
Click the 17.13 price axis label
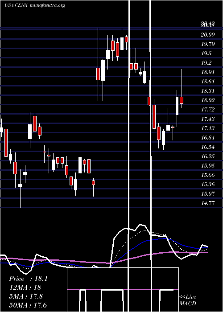(208, 128)
